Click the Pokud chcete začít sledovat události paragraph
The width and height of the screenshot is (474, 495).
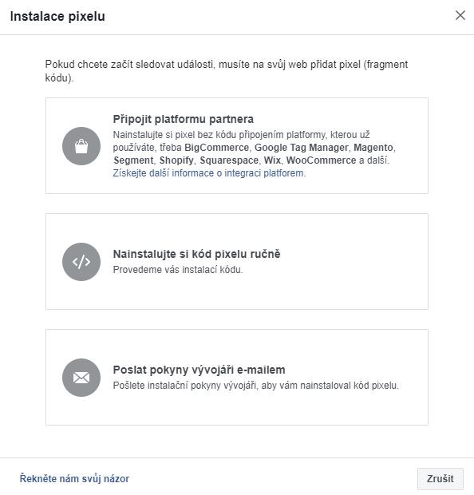click(x=227, y=71)
